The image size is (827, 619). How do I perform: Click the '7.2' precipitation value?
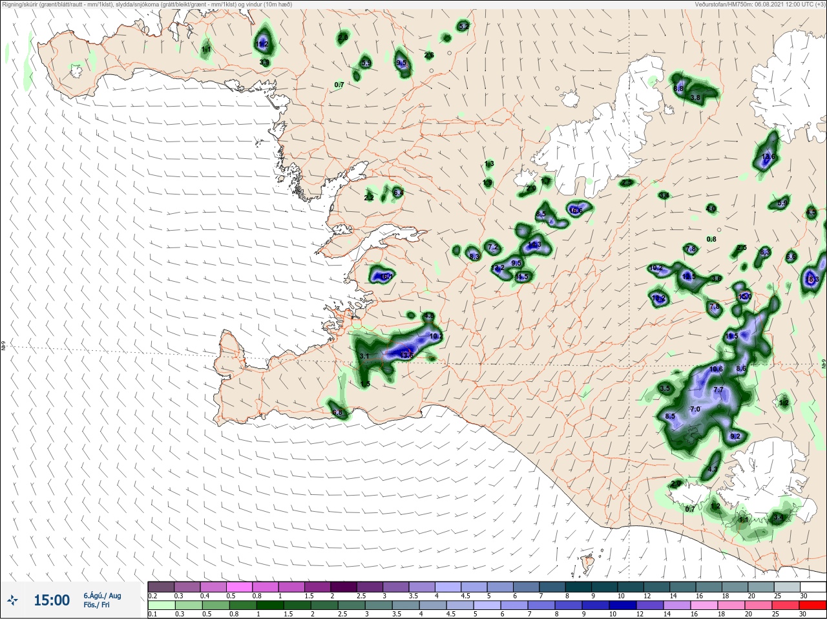493,247
